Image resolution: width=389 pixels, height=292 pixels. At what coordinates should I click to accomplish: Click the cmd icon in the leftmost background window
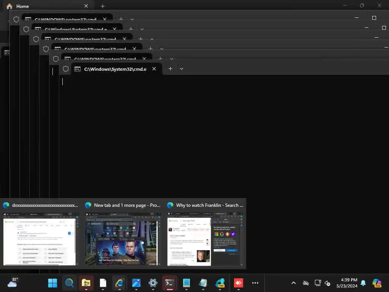[7, 53]
